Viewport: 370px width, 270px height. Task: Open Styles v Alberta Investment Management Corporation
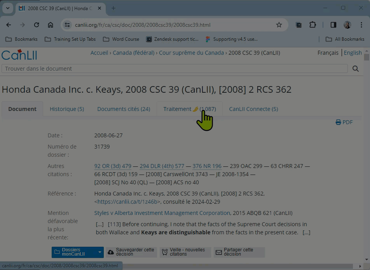pyautogui.click(x=162, y=213)
